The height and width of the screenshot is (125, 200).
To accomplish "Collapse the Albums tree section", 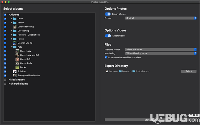I will tap(9, 15).
